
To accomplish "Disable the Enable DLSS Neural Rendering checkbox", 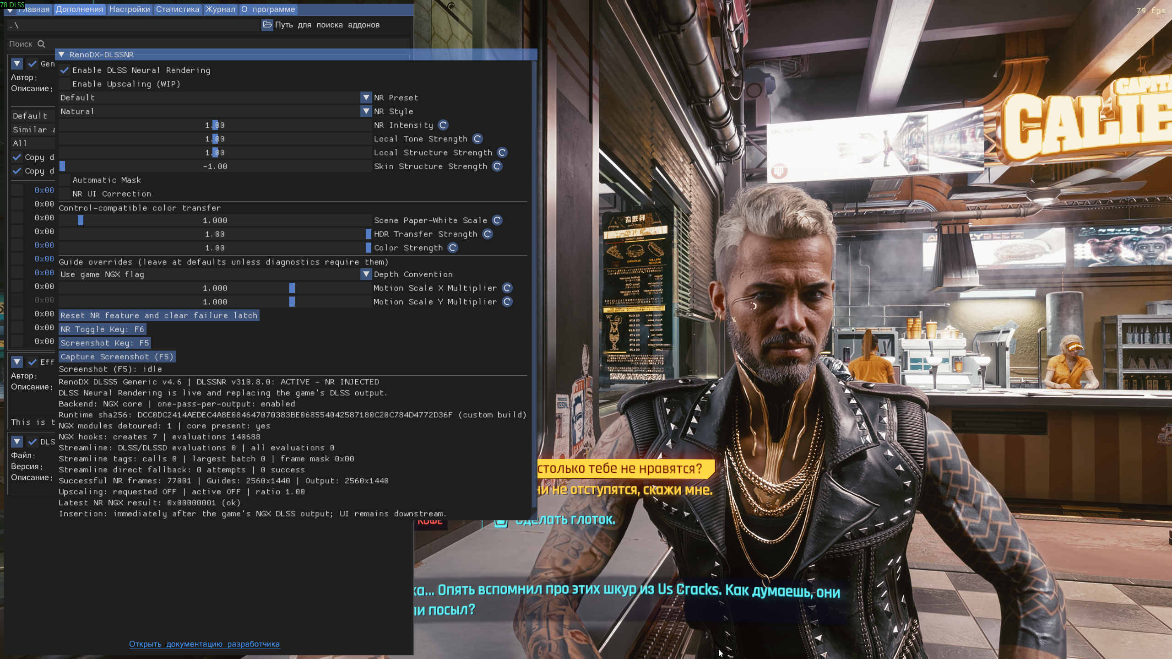I will click(x=65, y=70).
